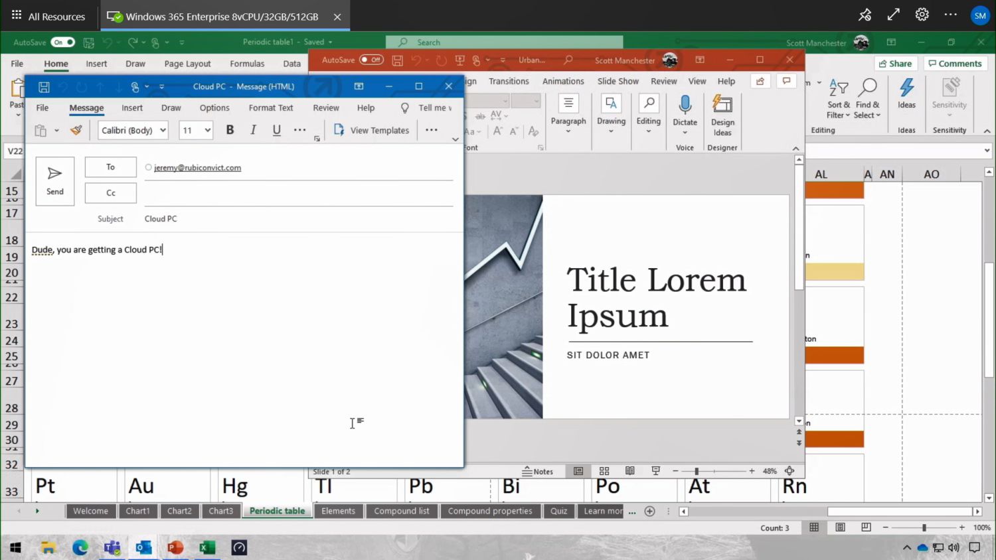Click View Templates in the Outlook message
The image size is (996, 560).
[372, 130]
